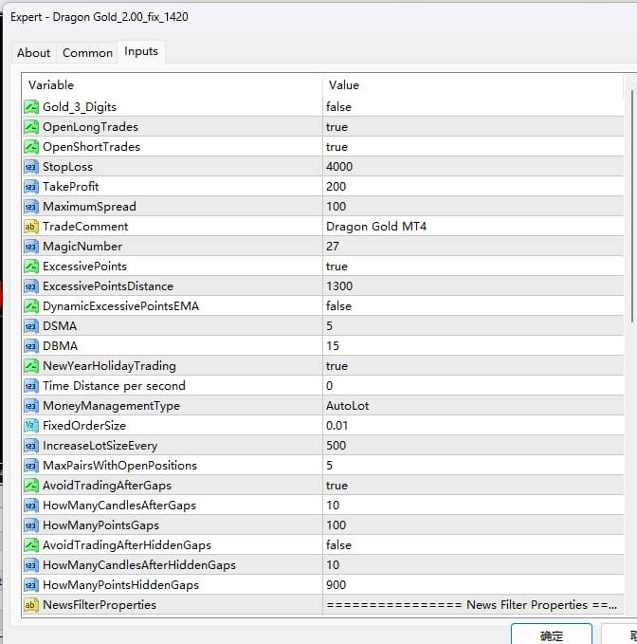Click the 确定 confirm button
The height and width of the screenshot is (644, 637).
pyautogui.click(x=552, y=635)
